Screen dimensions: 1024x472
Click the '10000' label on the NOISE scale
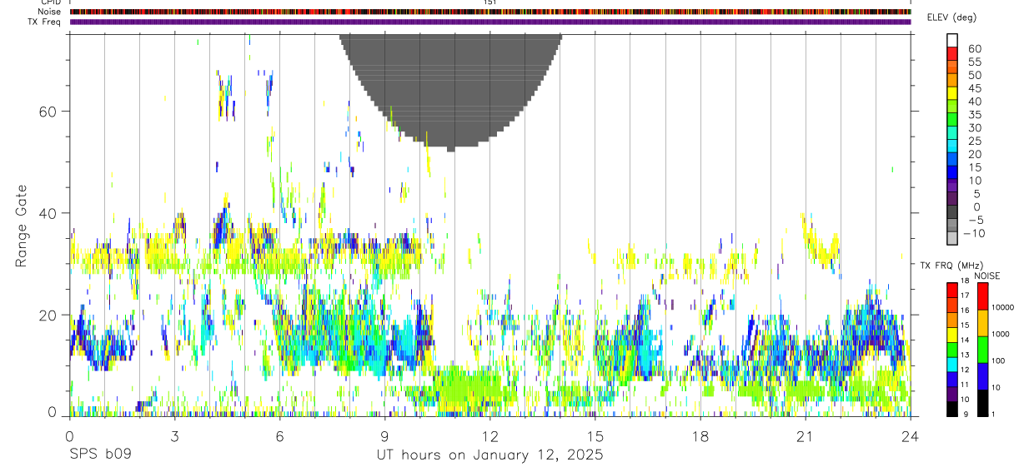coord(1002,308)
